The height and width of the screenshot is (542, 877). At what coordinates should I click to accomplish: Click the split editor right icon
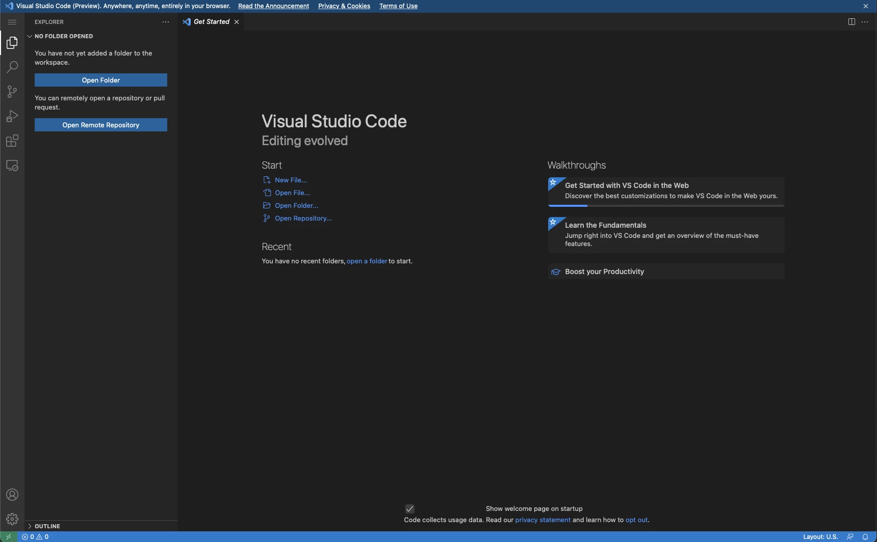pyautogui.click(x=852, y=22)
